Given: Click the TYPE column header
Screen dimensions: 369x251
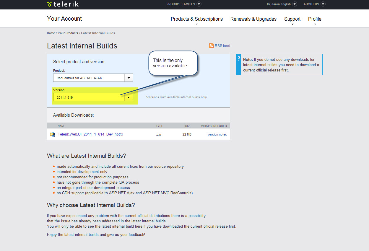Looking at the screenshot, I should coord(160,126).
